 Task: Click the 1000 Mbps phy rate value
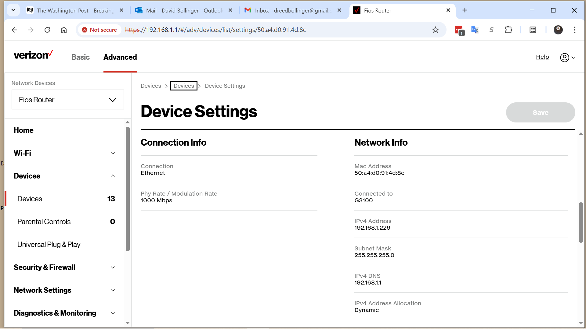pyautogui.click(x=156, y=200)
